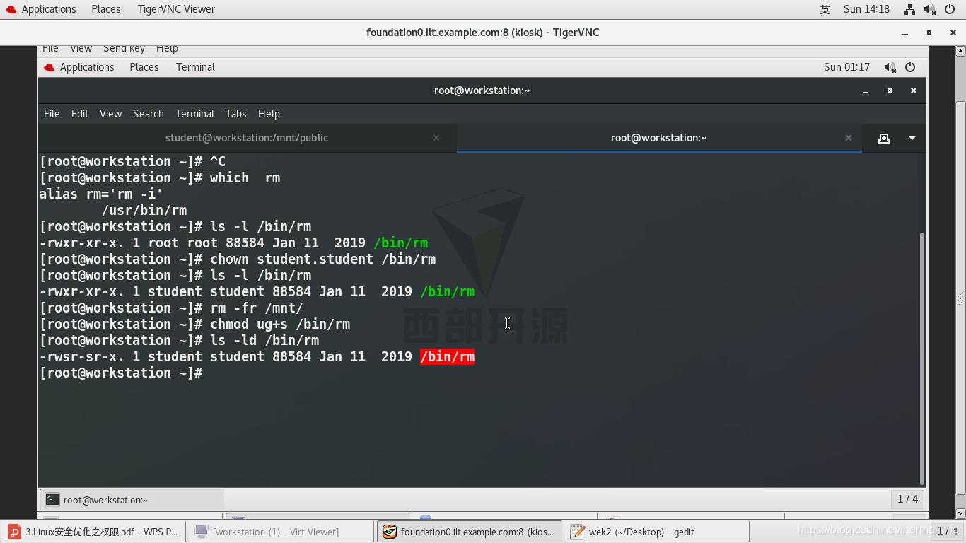Click the 'rm -fr /mnt/' command line
The height and width of the screenshot is (543, 966).
171,308
